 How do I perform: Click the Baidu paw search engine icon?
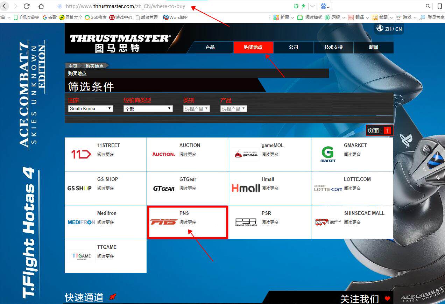pyautogui.click(x=324, y=6)
